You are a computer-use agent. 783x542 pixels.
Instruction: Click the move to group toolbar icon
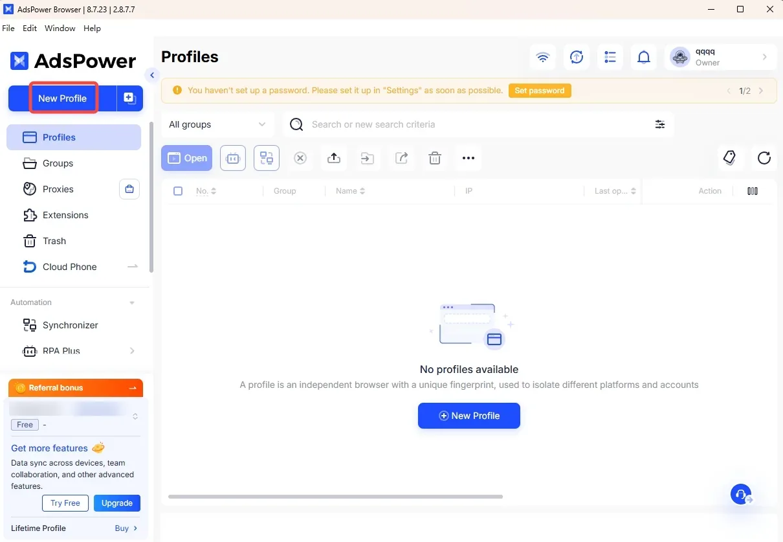pos(368,158)
